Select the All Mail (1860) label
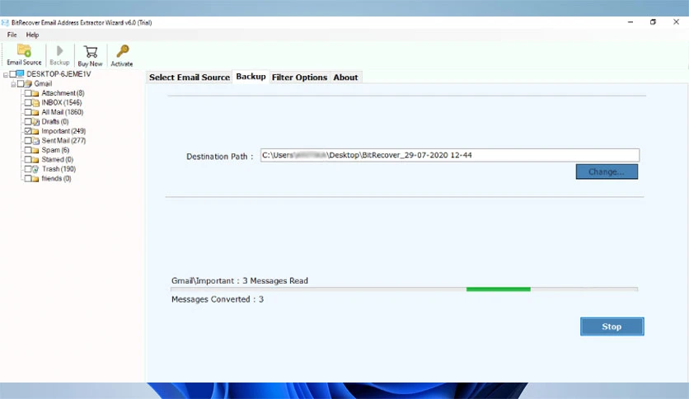The width and height of the screenshot is (689, 399). (x=63, y=112)
